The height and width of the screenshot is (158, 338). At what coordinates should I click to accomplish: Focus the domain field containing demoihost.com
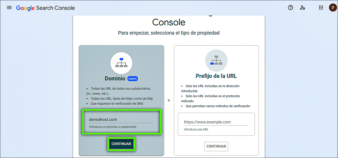click(121, 120)
